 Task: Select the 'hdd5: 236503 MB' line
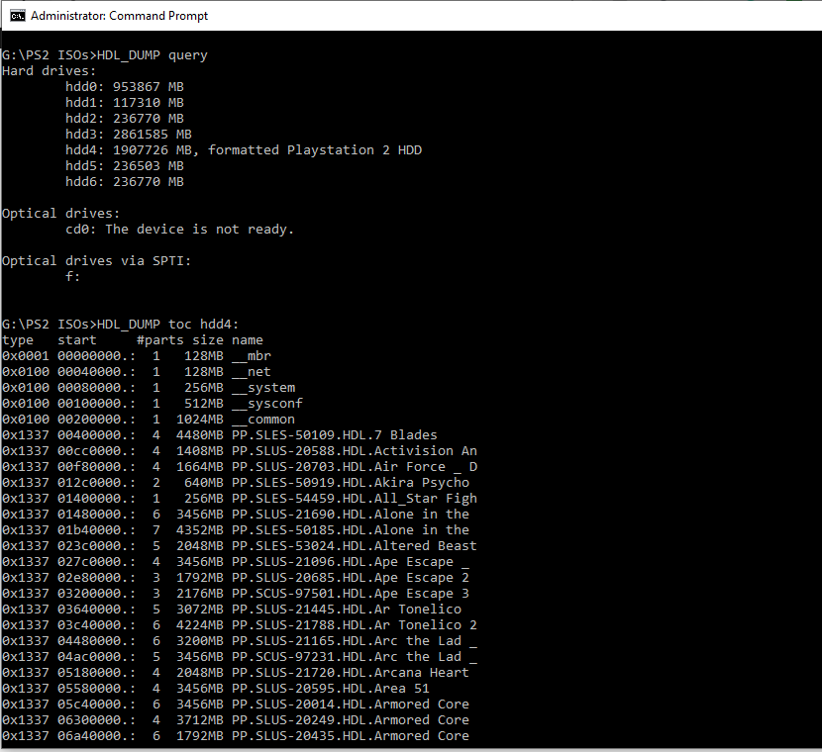pyautogui.click(x=125, y=166)
